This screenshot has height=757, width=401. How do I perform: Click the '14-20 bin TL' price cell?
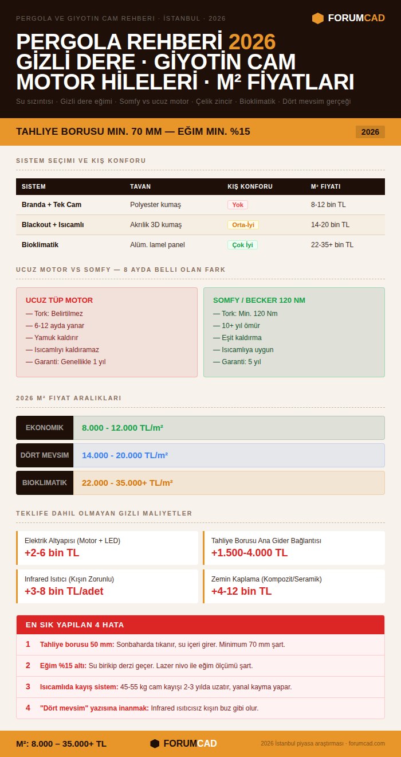(330, 225)
